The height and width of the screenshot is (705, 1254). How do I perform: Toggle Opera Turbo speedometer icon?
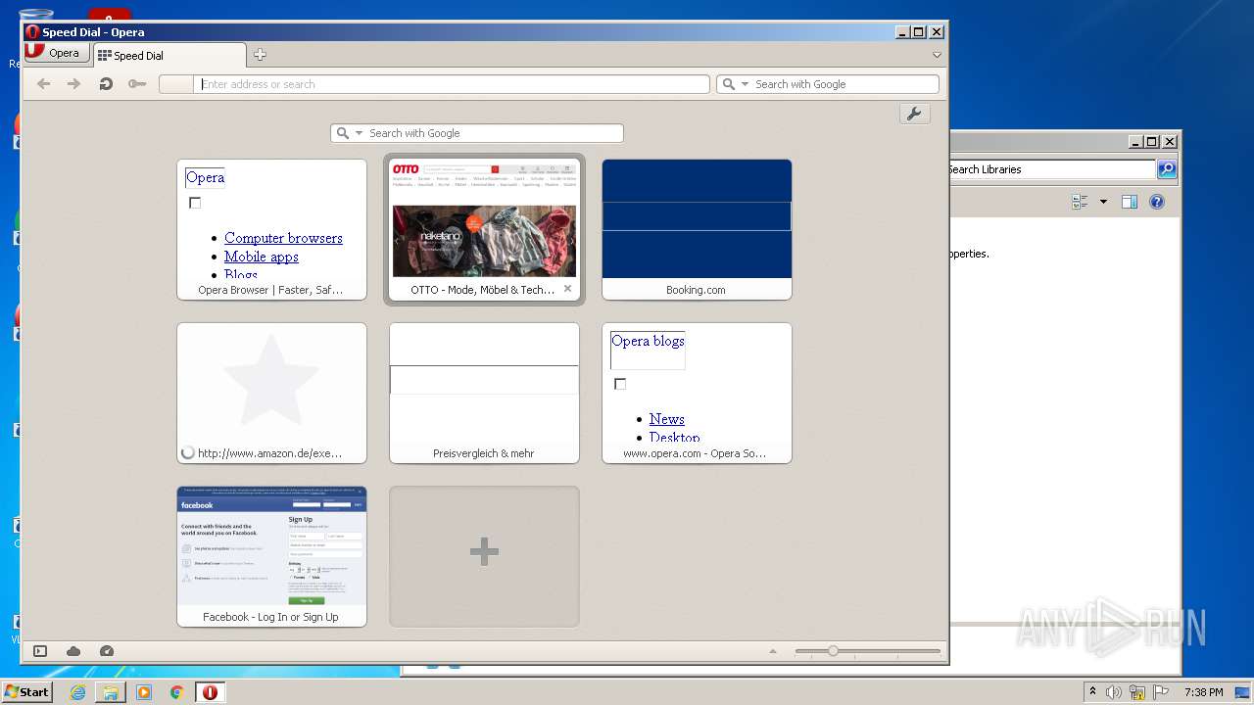[x=107, y=651]
